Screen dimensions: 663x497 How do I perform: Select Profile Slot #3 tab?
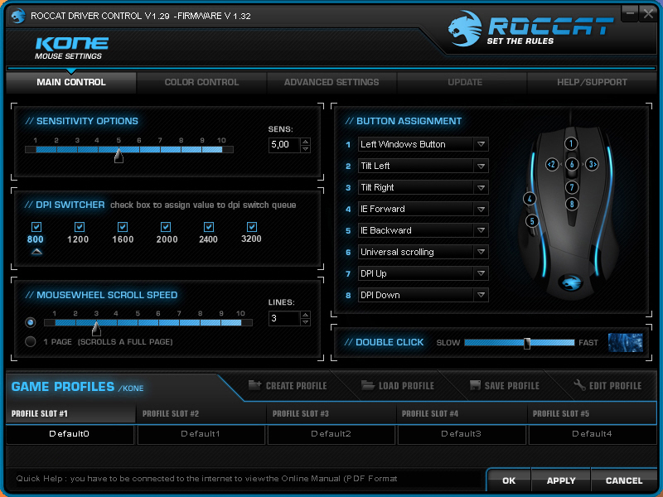coord(331,413)
